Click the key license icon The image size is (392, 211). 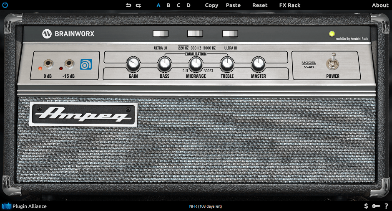(376, 206)
